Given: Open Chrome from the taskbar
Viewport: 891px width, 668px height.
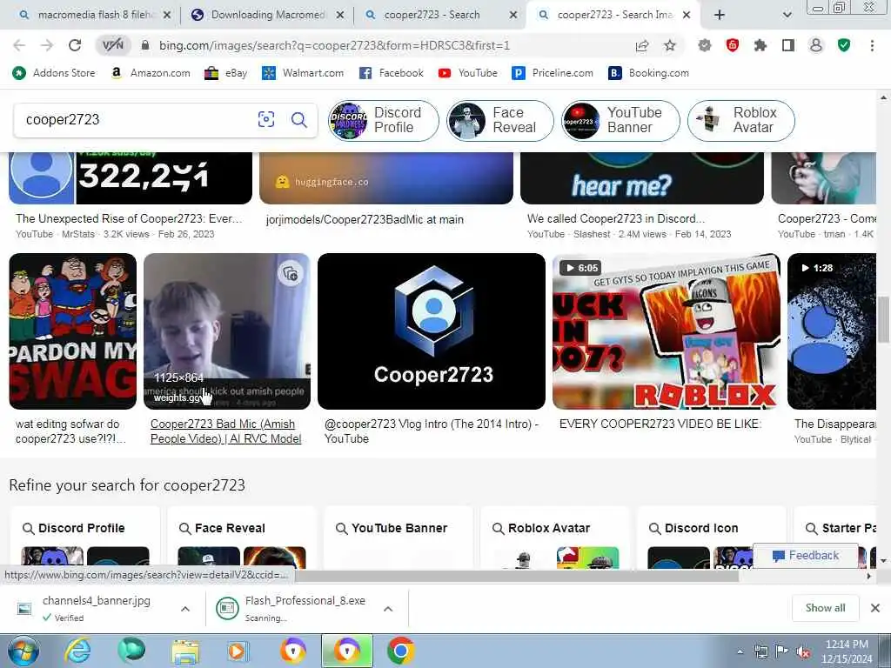Looking at the screenshot, I should click(400, 651).
